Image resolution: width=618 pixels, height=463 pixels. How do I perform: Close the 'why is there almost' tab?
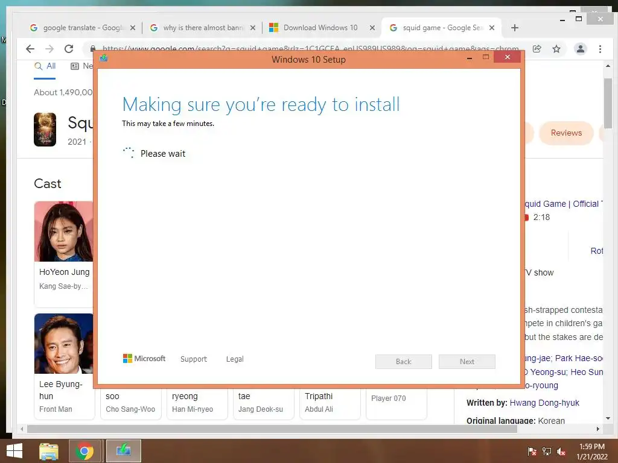point(253,28)
